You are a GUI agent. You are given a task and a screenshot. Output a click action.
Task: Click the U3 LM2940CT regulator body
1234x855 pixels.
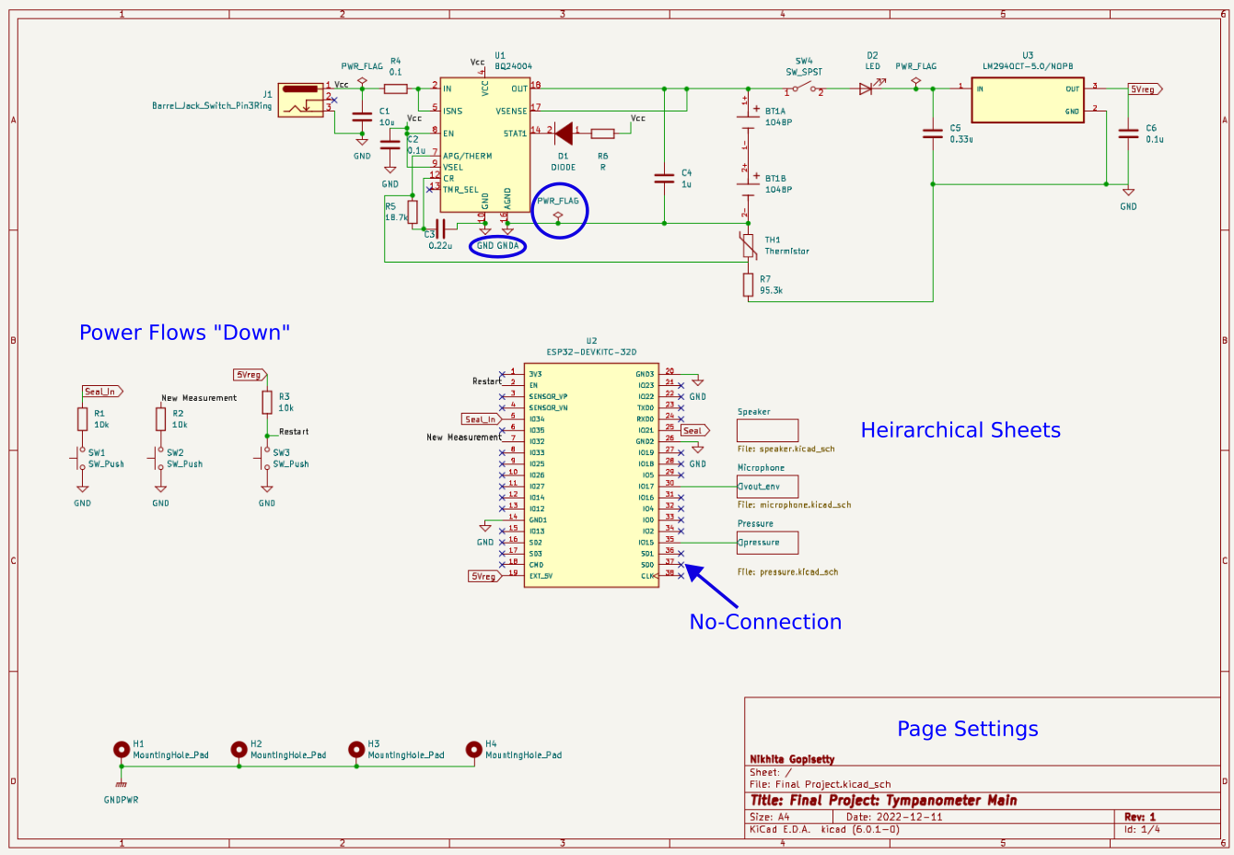tap(1027, 100)
